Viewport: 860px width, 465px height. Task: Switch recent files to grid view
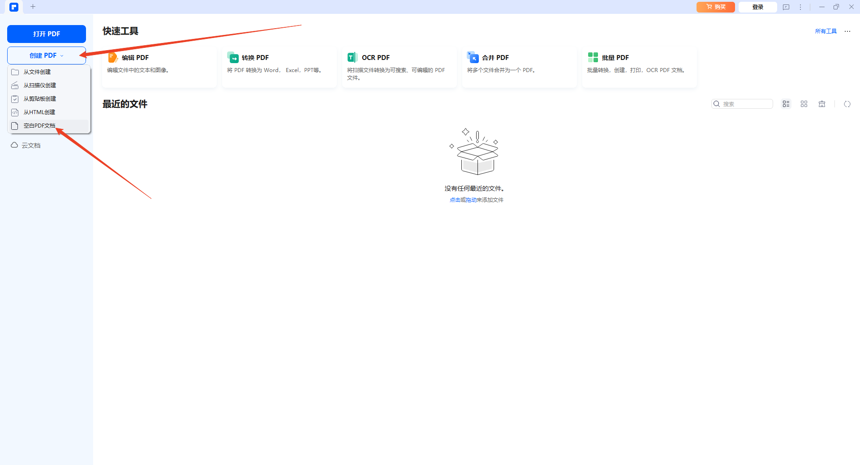coord(804,104)
